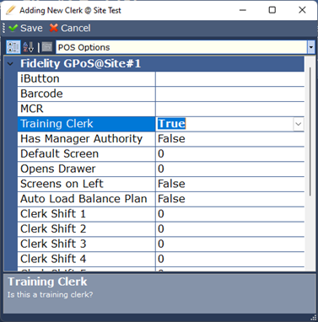This screenshot has width=318, height=322.
Task: Click the empty iButton value field
Action: [229, 78]
